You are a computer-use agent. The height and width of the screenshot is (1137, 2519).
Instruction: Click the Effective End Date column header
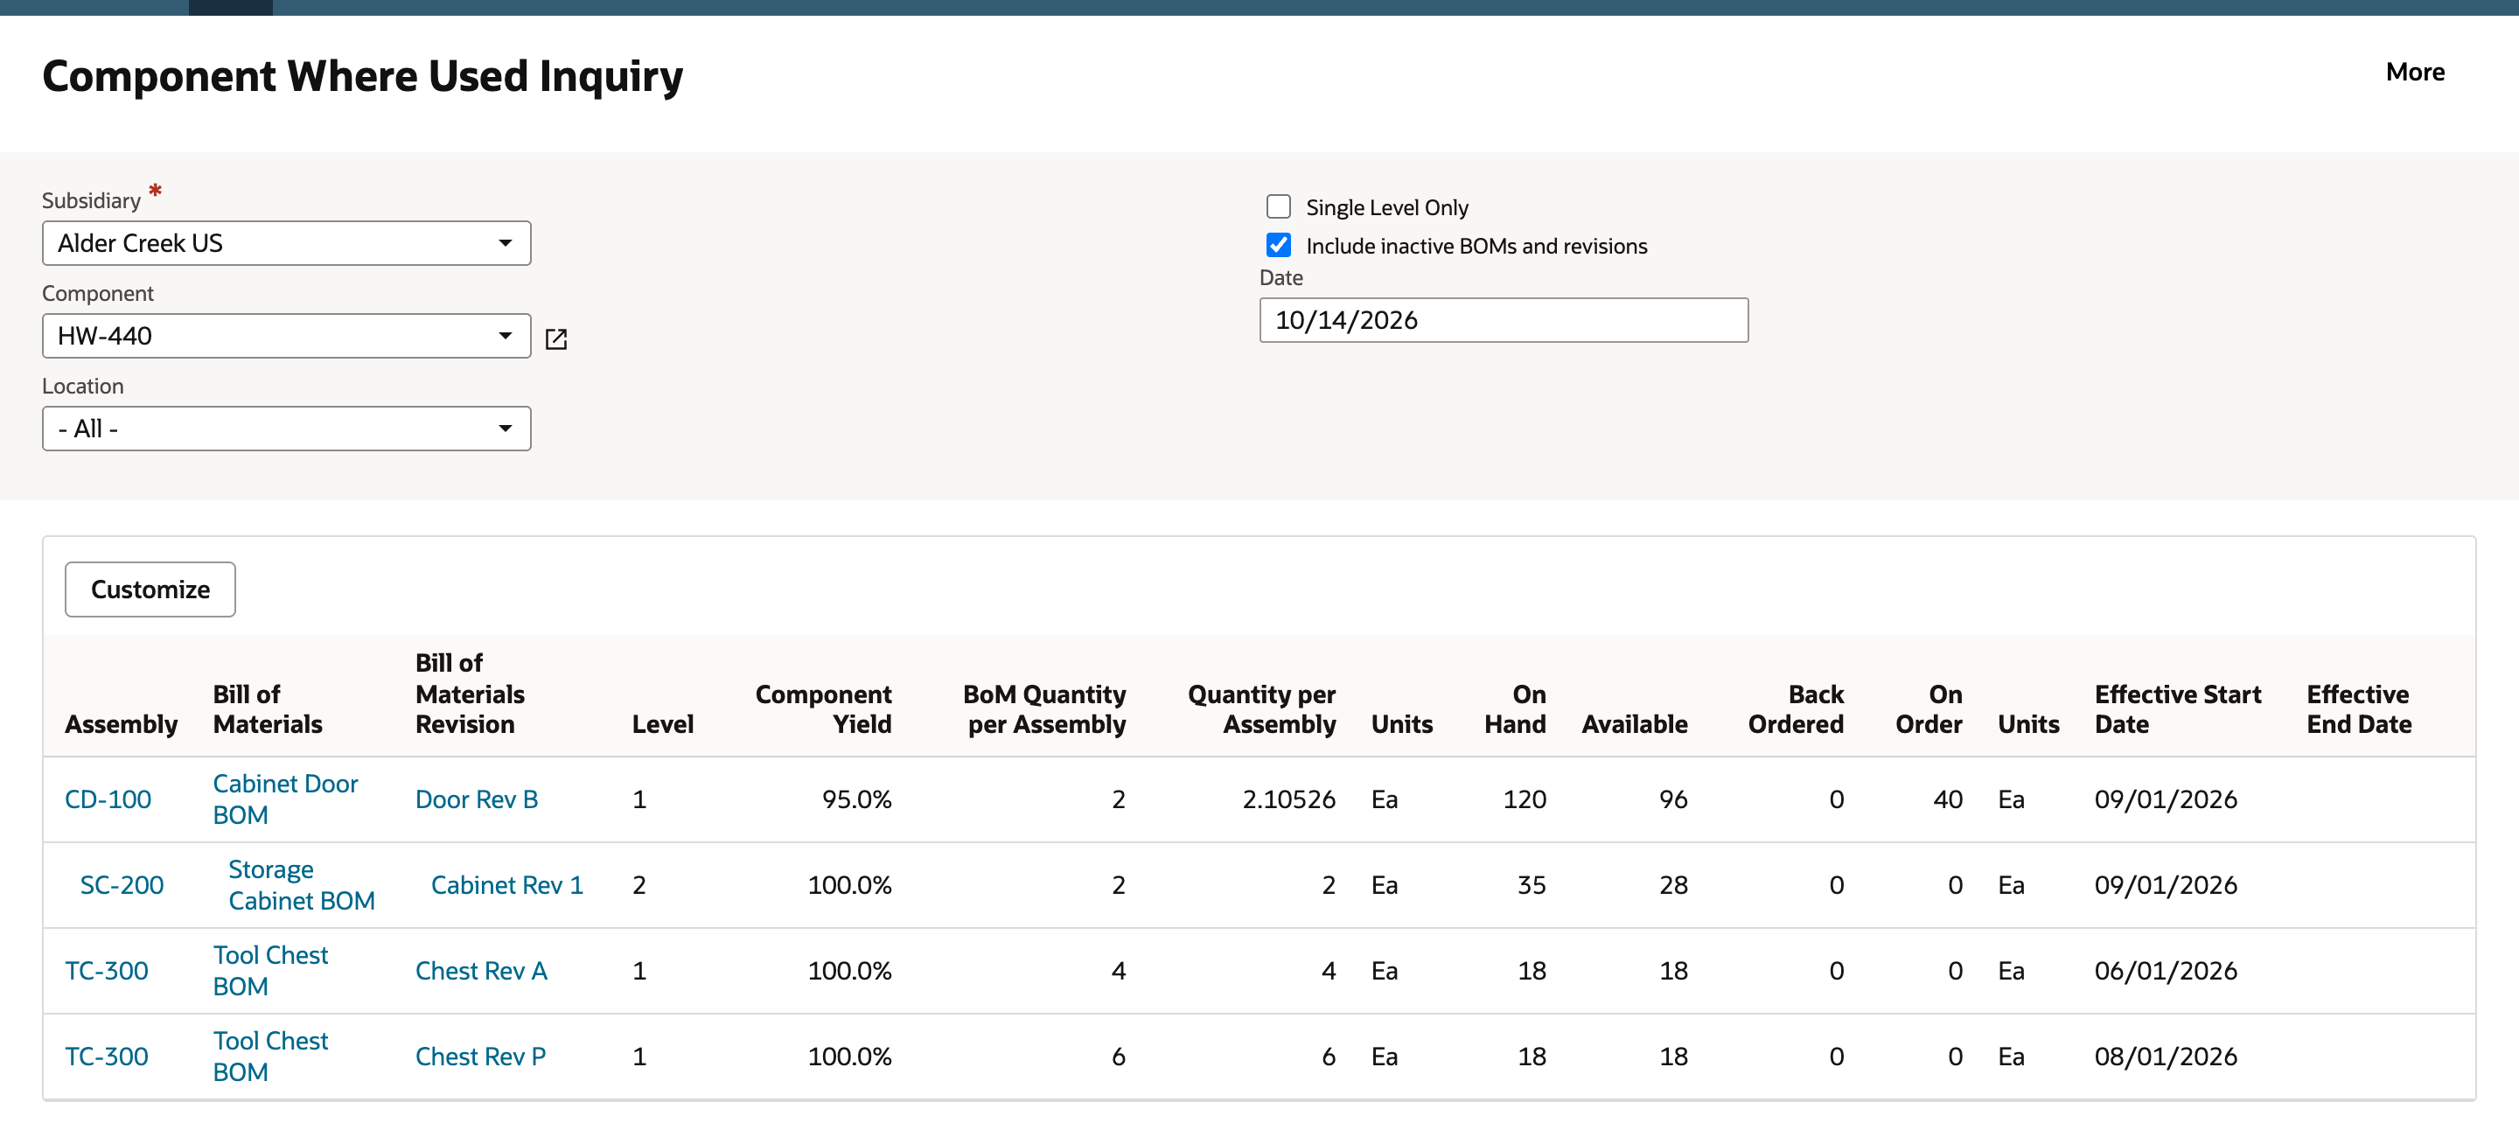(x=2359, y=710)
